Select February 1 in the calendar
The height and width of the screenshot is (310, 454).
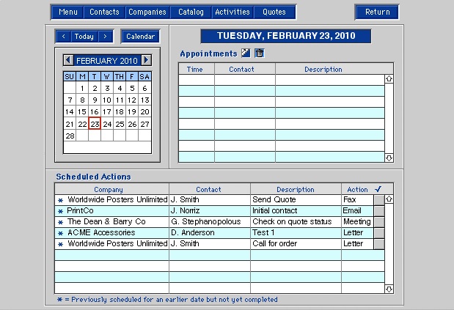click(82, 88)
